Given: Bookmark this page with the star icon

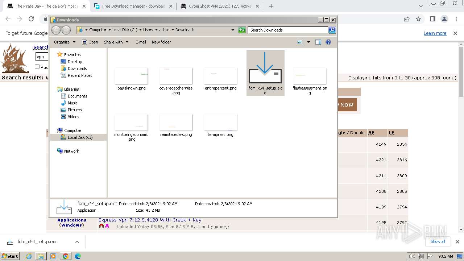Looking at the screenshot, I should tap(418, 19).
